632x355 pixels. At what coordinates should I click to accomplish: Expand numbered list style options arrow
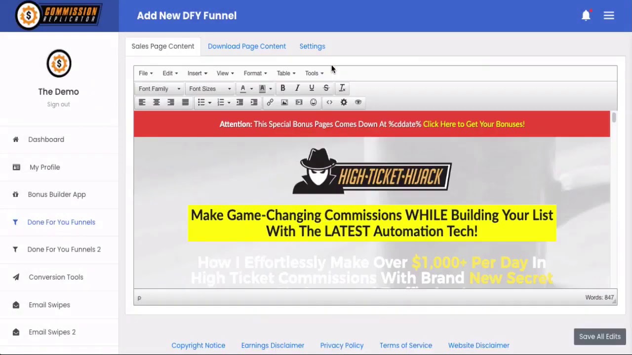coord(229,103)
